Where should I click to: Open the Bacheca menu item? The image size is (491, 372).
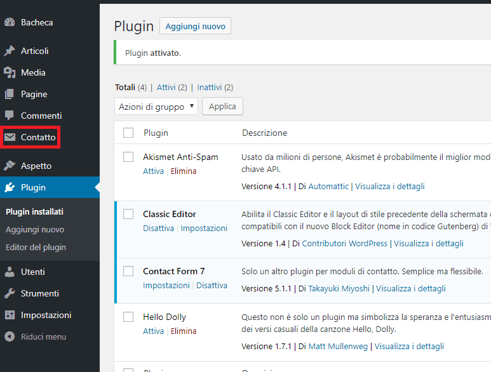coord(37,22)
